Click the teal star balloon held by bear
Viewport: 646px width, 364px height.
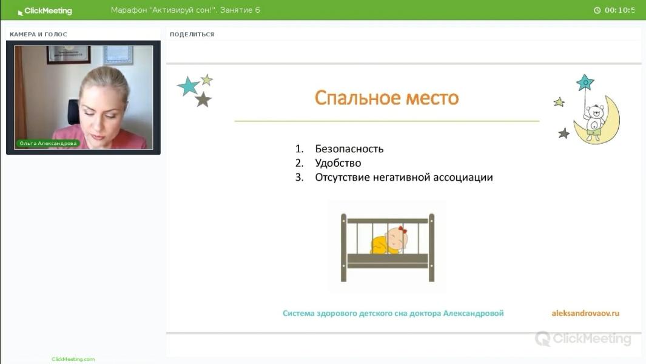585,83
